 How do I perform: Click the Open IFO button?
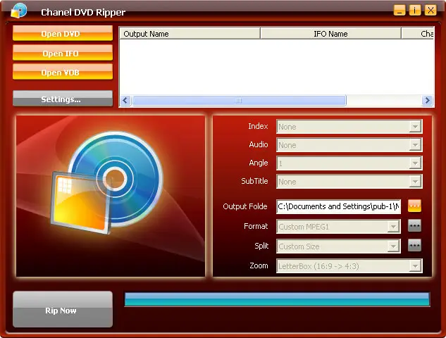tap(63, 53)
